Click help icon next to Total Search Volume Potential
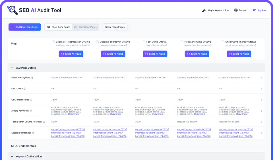 point(44,122)
